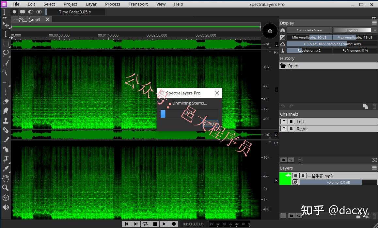
Task: Select the Playback speaker tool
Action: coord(5,207)
